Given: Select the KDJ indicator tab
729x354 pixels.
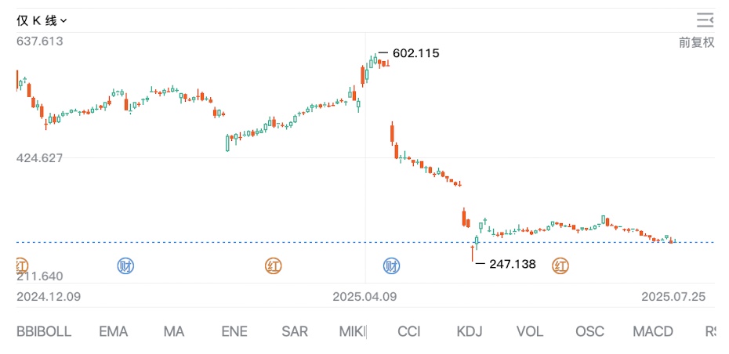Looking at the screenshot, I should [x=469, y=331].
